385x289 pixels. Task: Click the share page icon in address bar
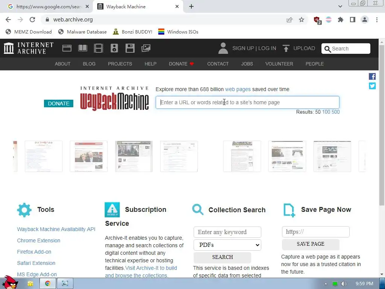click(290, 20)
